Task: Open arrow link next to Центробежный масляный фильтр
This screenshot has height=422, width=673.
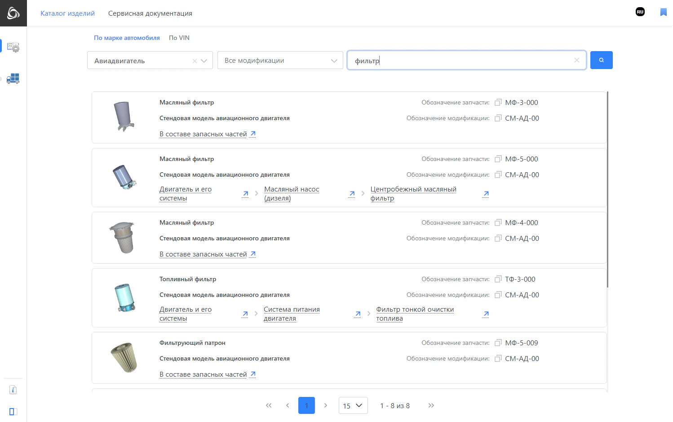Action: coord(486,194)
